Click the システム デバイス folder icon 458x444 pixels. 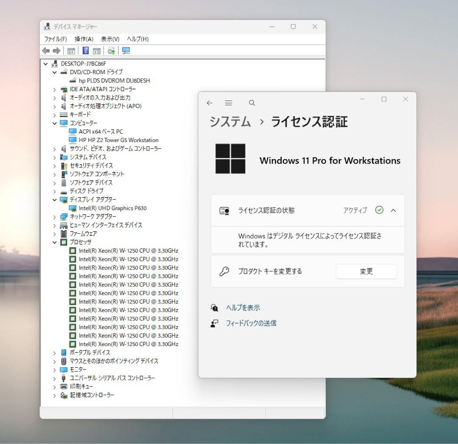pos(63,157)
